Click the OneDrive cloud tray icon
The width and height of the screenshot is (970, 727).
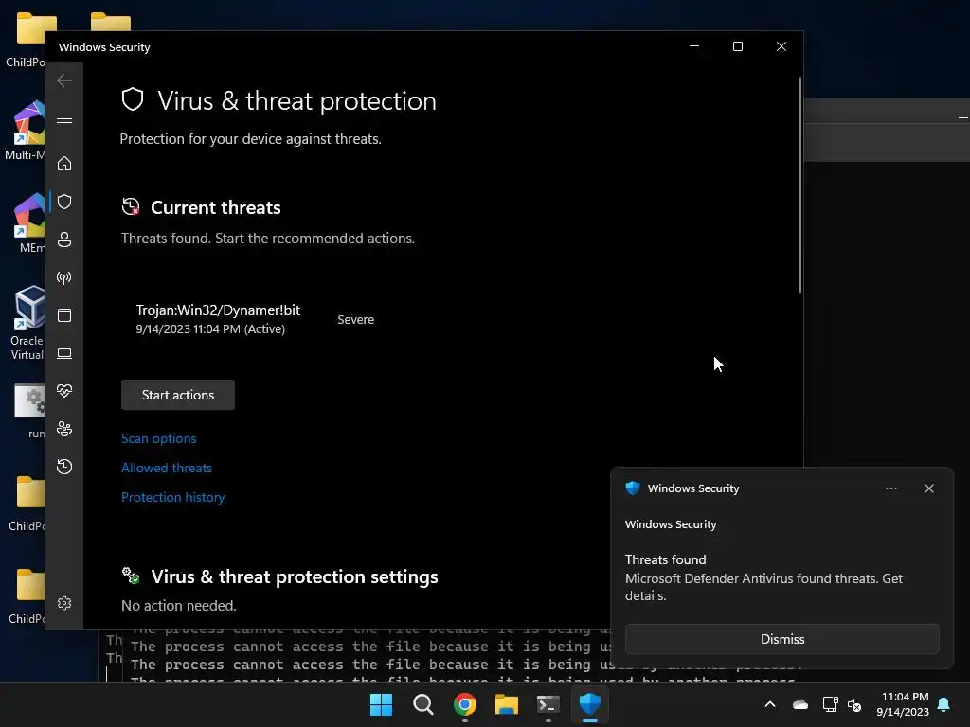pyautogui.click(x=800, y=704)
